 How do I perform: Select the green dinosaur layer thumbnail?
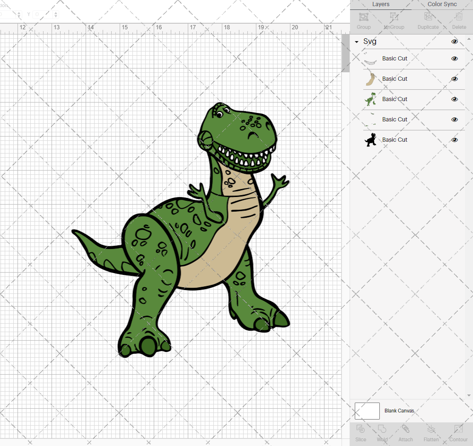370,99
